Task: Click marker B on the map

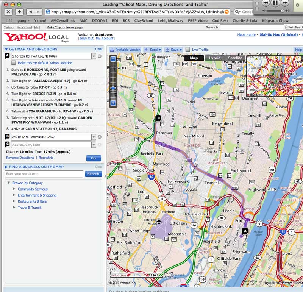Action: (158, 118)
